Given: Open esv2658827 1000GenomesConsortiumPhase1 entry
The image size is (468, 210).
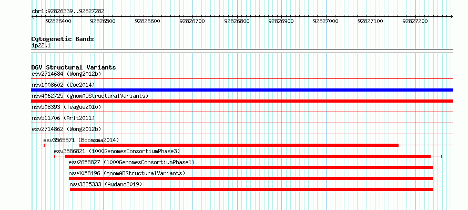Looking at the screenshot, I should tap(131, 162).
